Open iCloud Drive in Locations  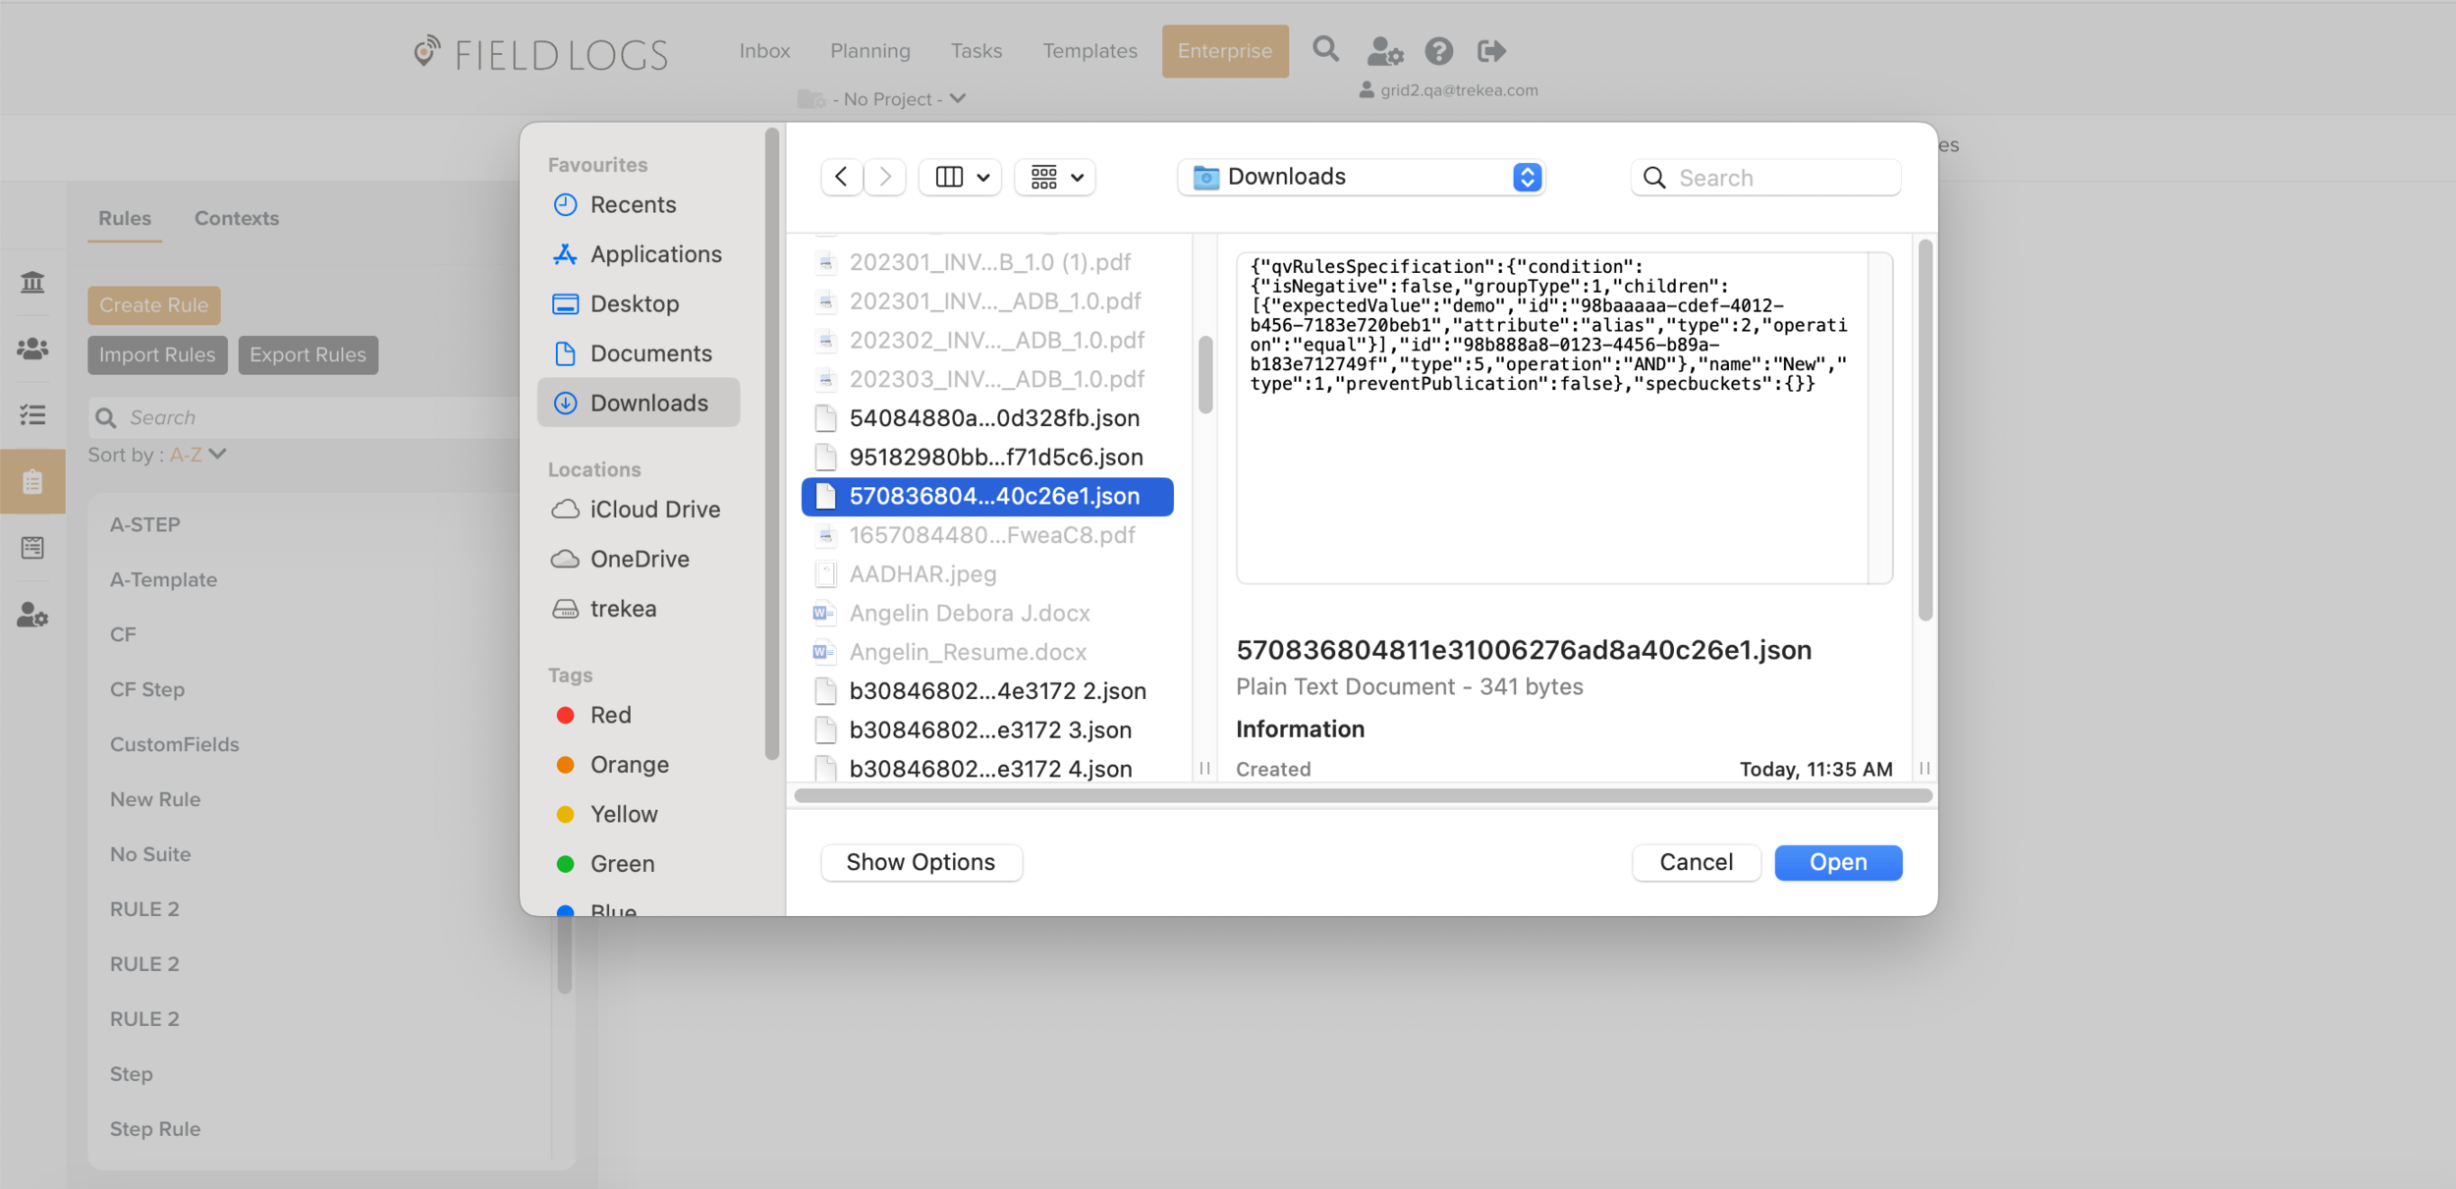653,510
